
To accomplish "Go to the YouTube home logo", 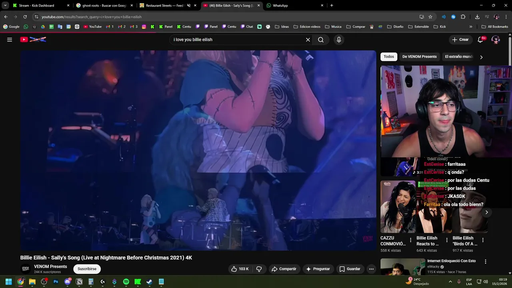I will click(x=33, y=40).
